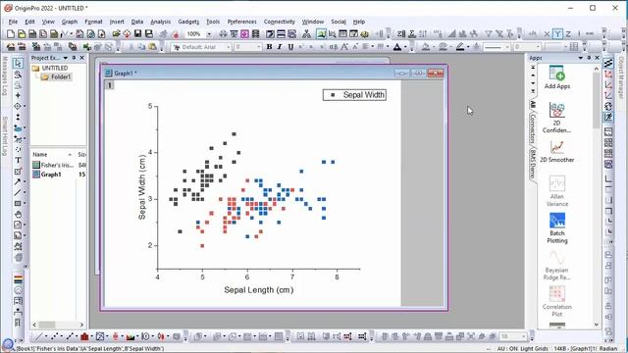Click the Open file folder icon

[116, 34]
